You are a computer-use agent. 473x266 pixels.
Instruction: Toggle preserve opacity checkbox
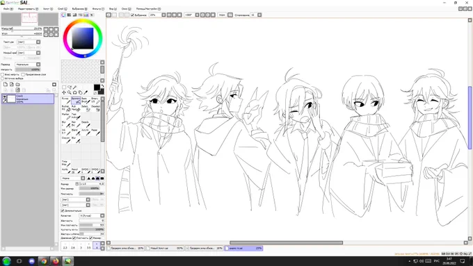pyautogui.click(x=2, y=74)
